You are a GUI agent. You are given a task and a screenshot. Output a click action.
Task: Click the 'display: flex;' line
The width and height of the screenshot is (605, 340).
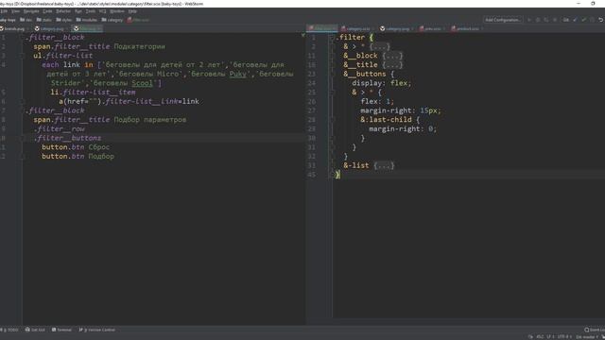[381, 83]
